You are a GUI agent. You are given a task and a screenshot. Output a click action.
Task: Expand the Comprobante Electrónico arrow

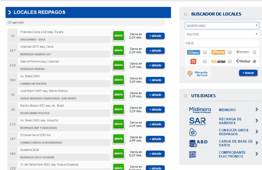tap(257, 154)
